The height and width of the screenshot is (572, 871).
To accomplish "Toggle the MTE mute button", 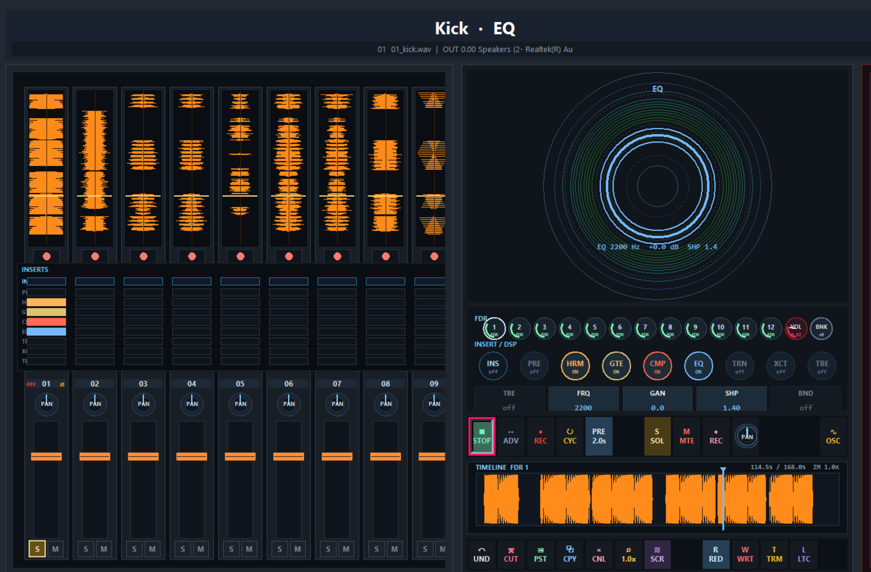I will [x=687, y=436].
